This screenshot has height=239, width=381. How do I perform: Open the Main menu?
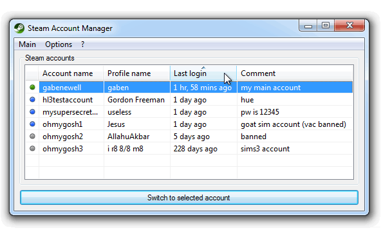(x=27, y=44)
